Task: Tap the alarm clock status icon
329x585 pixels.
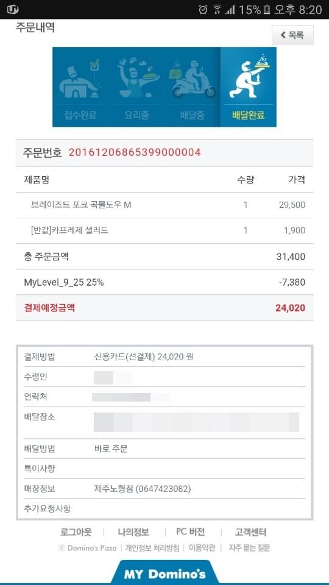Action: coord(203,10)
